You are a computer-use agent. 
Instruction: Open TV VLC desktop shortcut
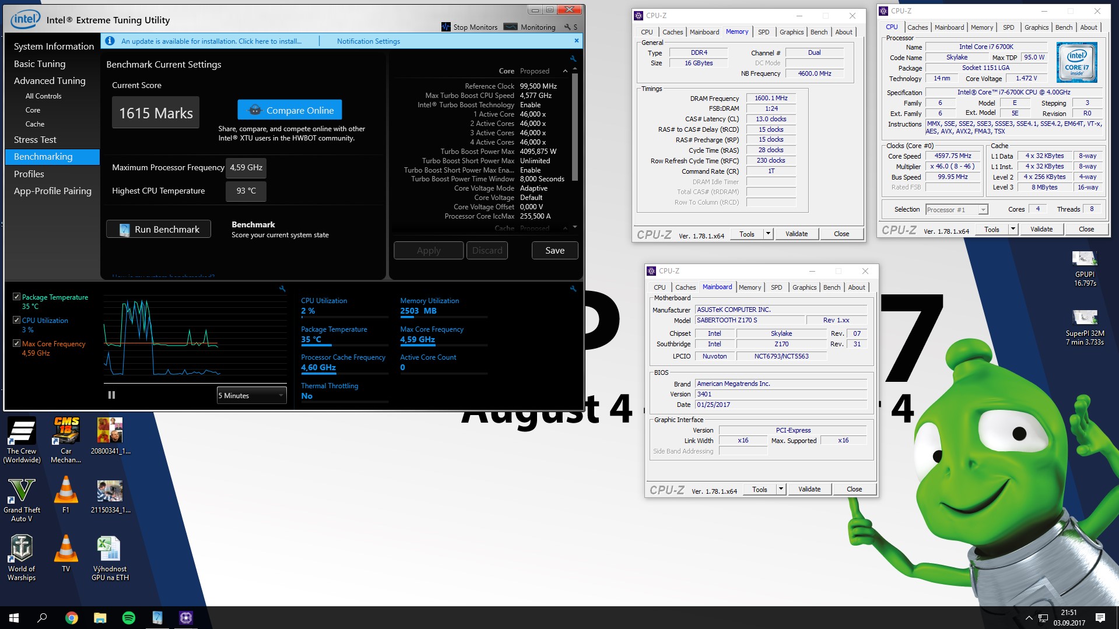(x=66, y=554)
